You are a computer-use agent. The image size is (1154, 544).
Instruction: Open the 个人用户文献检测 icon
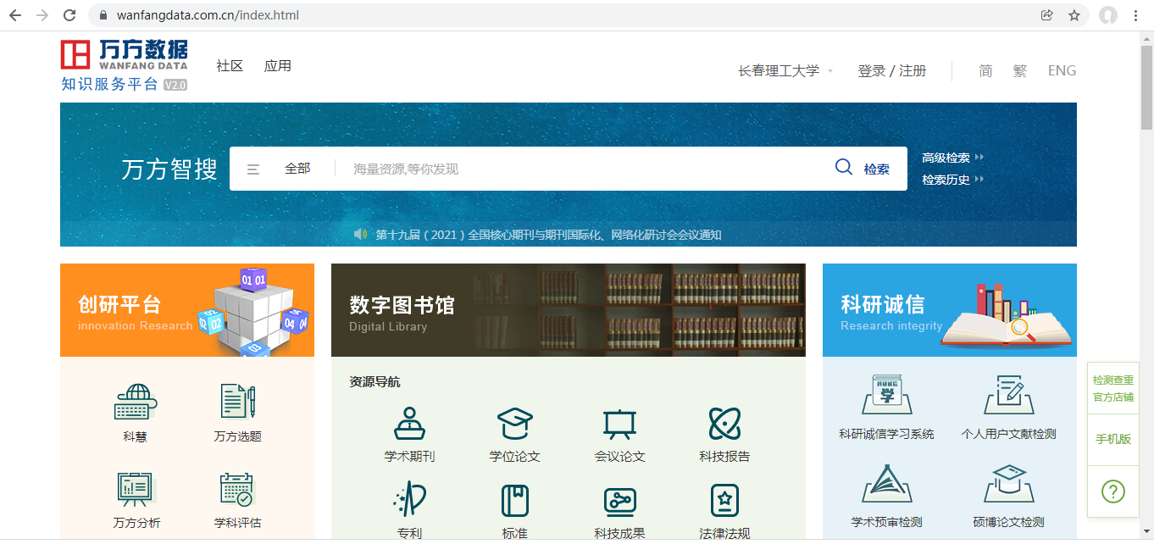(x=1008, y=395)
